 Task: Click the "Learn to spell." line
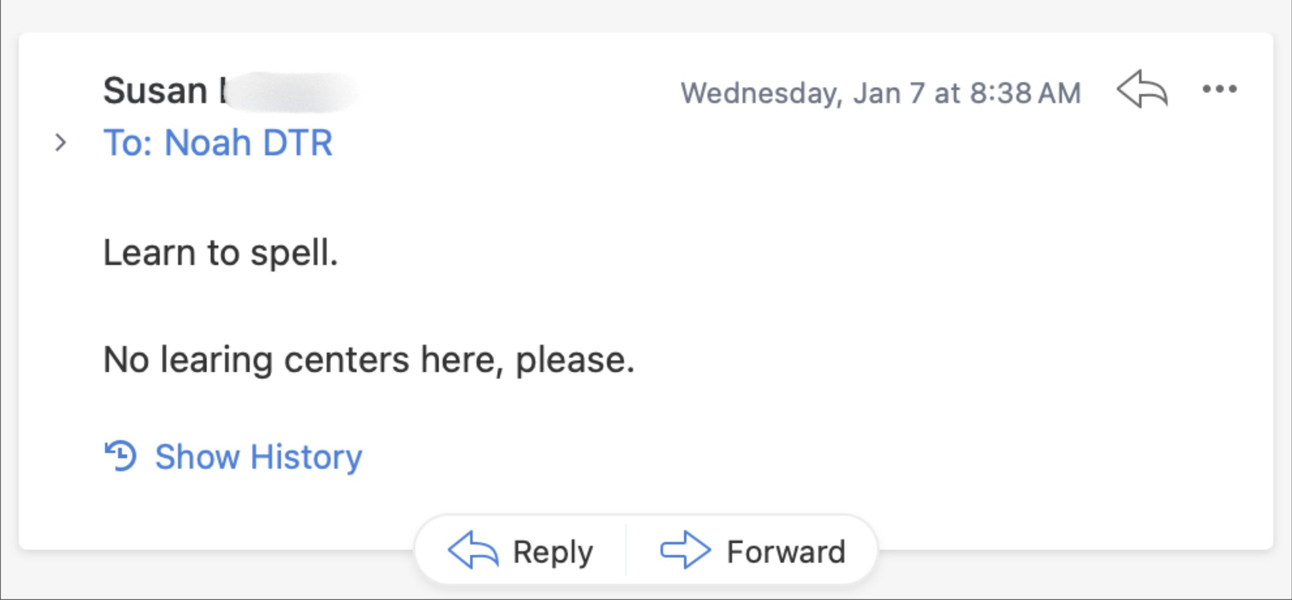point(220,253)
